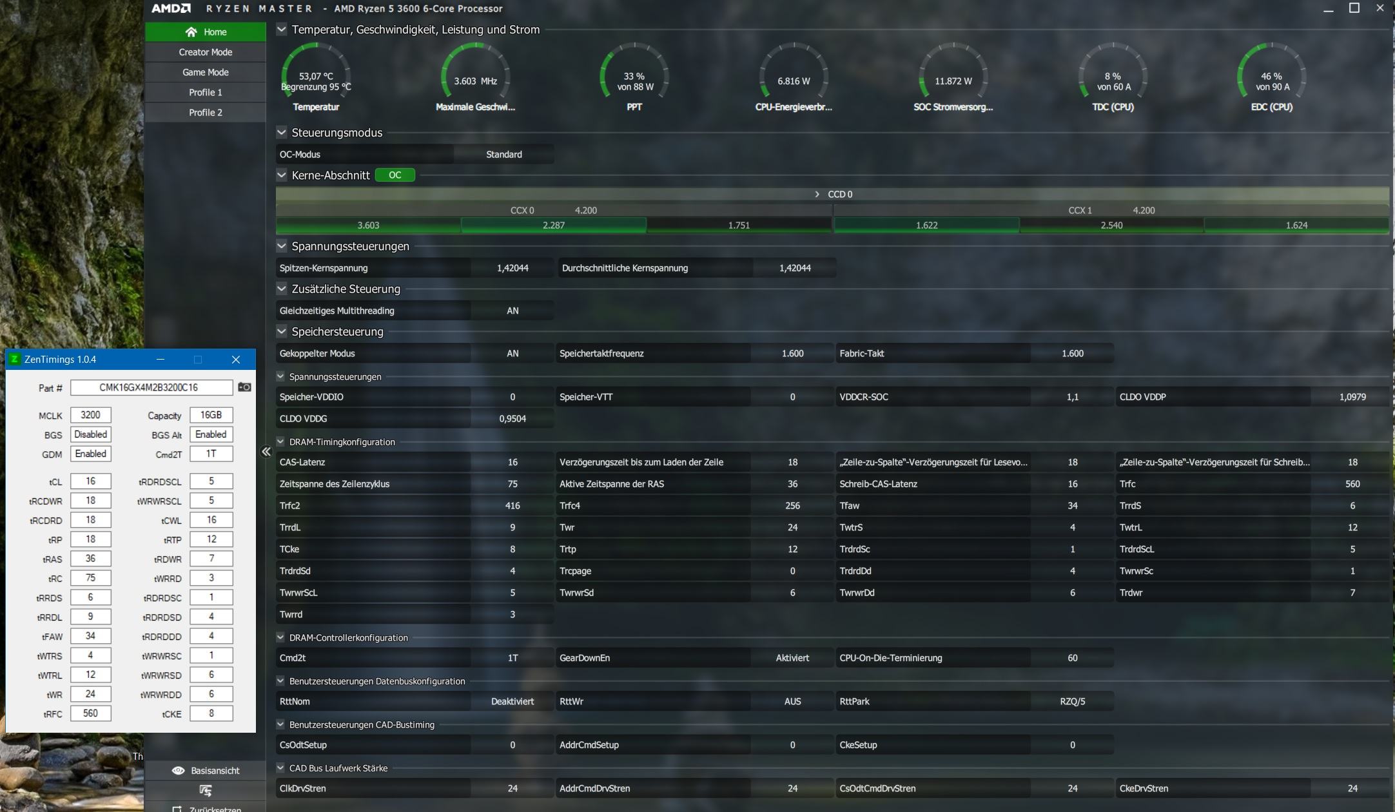Click Gekoppelter Modus AN value
Viewport: 1395px width, 812px height.
point(512,353)
